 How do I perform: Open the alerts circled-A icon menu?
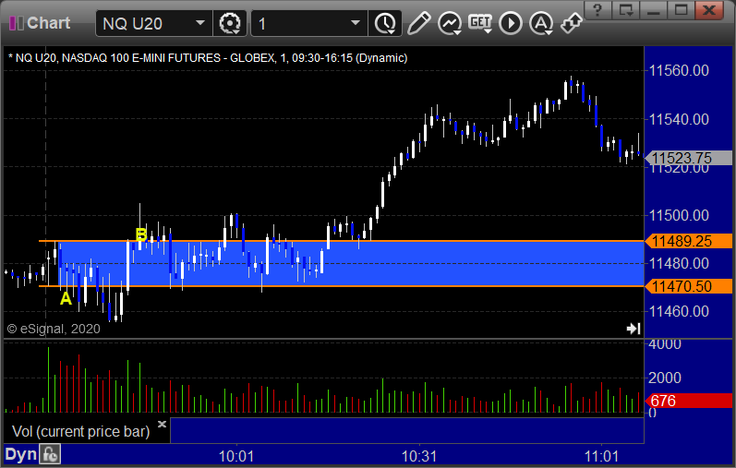tap(541, 23)
